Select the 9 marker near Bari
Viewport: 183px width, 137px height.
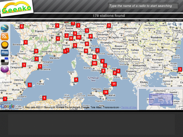click(x=118, y=71)
